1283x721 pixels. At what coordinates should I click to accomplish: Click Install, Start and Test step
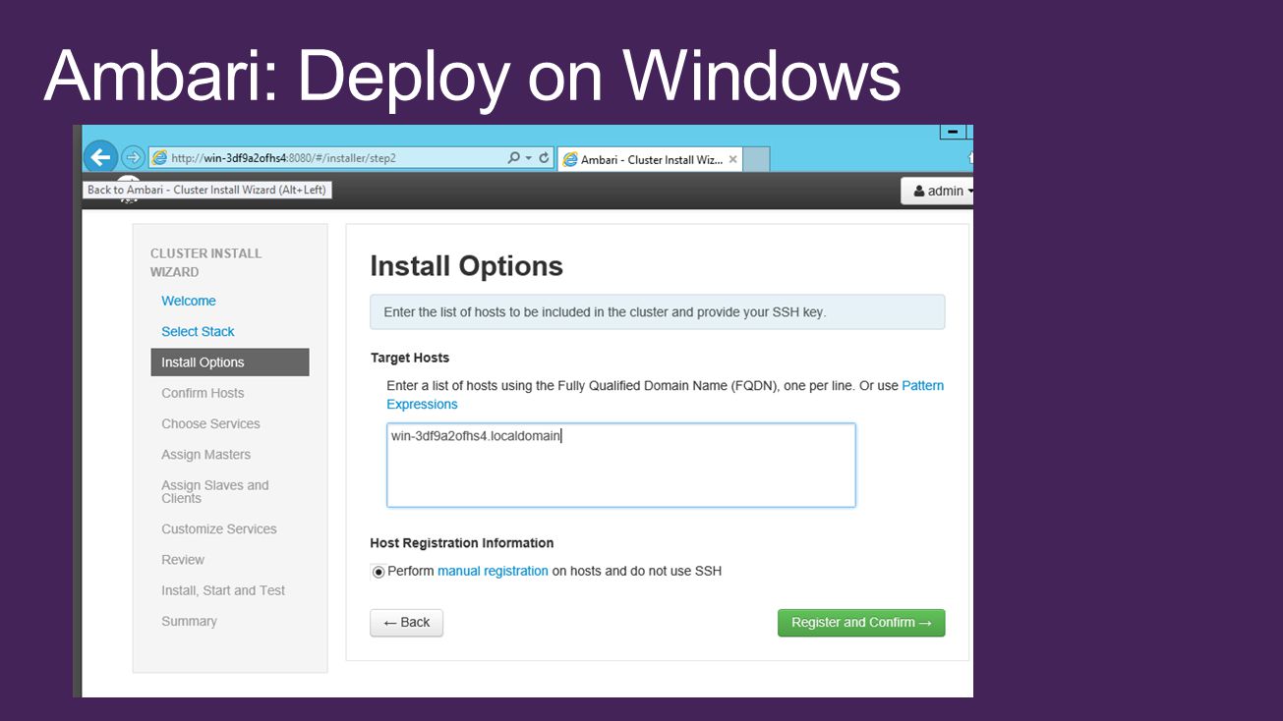[223, 590]
